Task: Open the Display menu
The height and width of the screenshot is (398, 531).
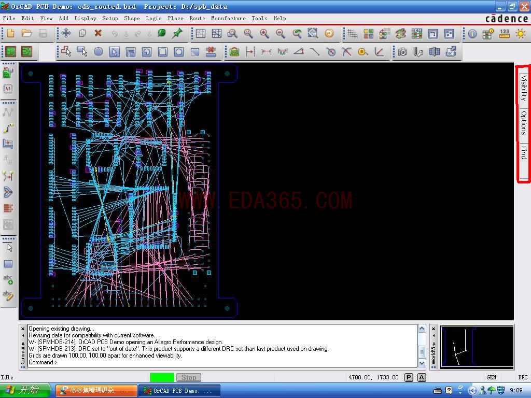Action: coord(86,18)
